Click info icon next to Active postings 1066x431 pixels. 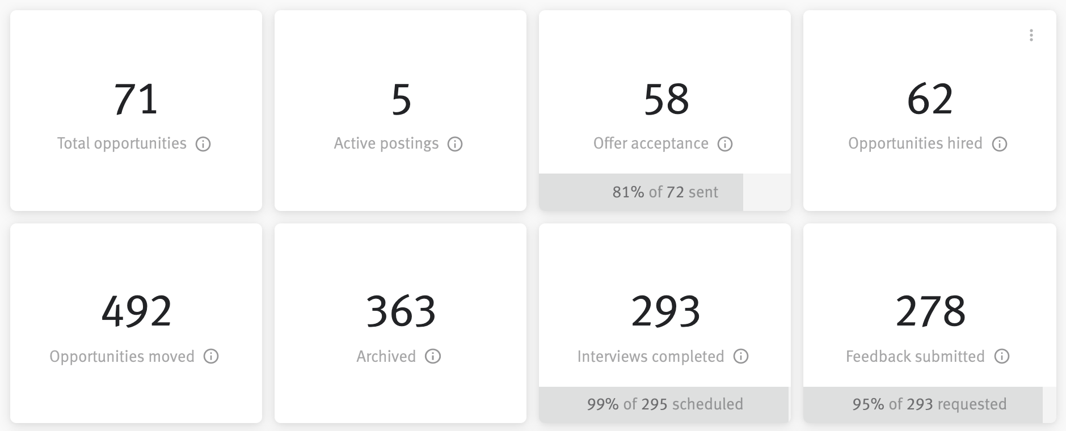click(455, 144)
